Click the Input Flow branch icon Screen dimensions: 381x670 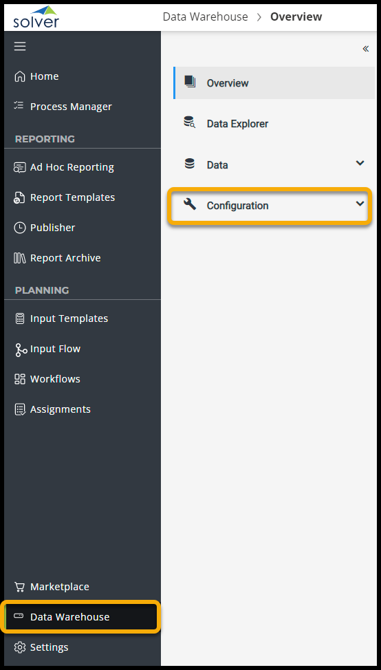click(21, 349)
